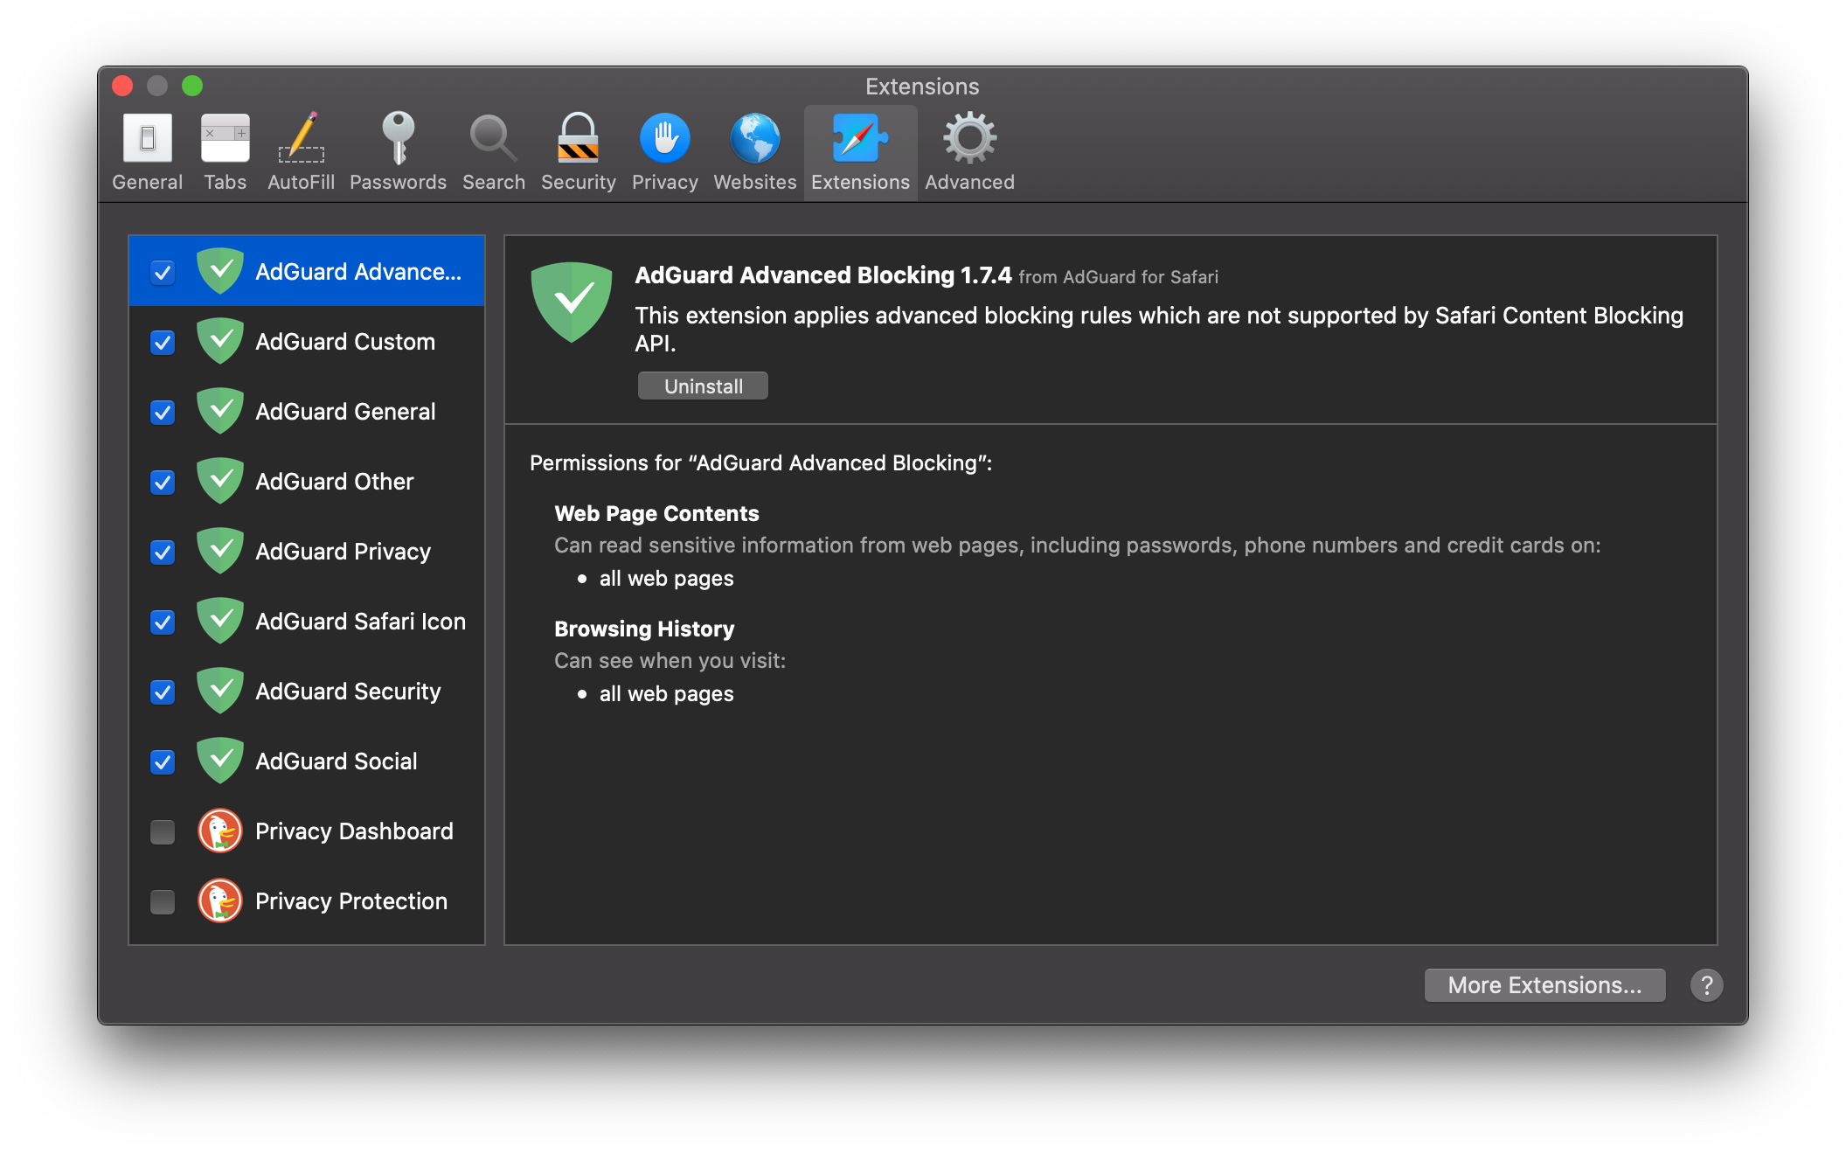Toggle the AdGuard Custom extension checkbox
This screenshot has height=1154, width=1846.
point(163,340)
